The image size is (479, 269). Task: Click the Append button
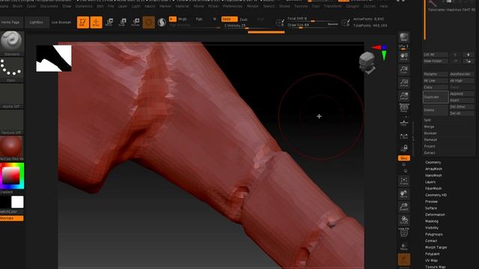[x=461, y=93]
